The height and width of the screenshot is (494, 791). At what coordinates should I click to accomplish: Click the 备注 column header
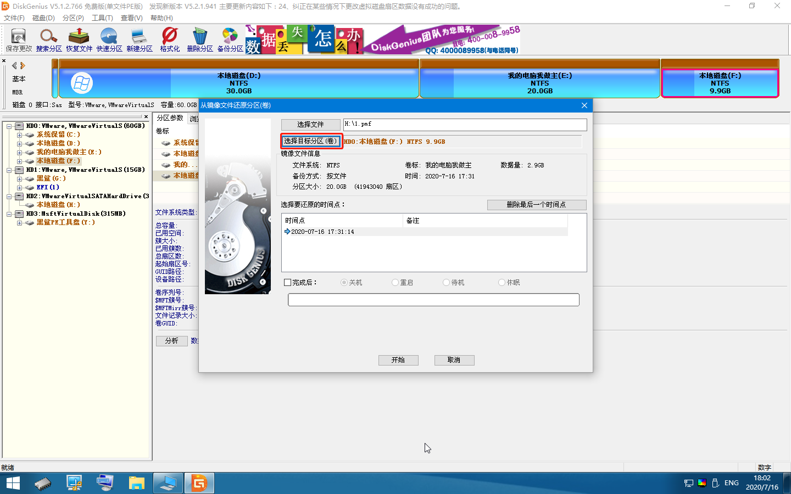click(x=485, y=221)
